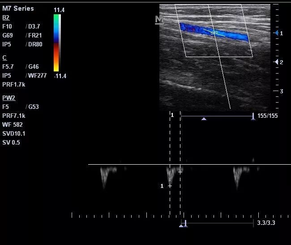Image resolution: width=291 pixels, height=245 pixels.
Task: Click the rightmost Doppler waveform peak
Action: coord(237,178)
